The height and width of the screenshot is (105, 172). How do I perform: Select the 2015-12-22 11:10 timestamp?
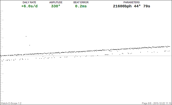click(162, 103)
